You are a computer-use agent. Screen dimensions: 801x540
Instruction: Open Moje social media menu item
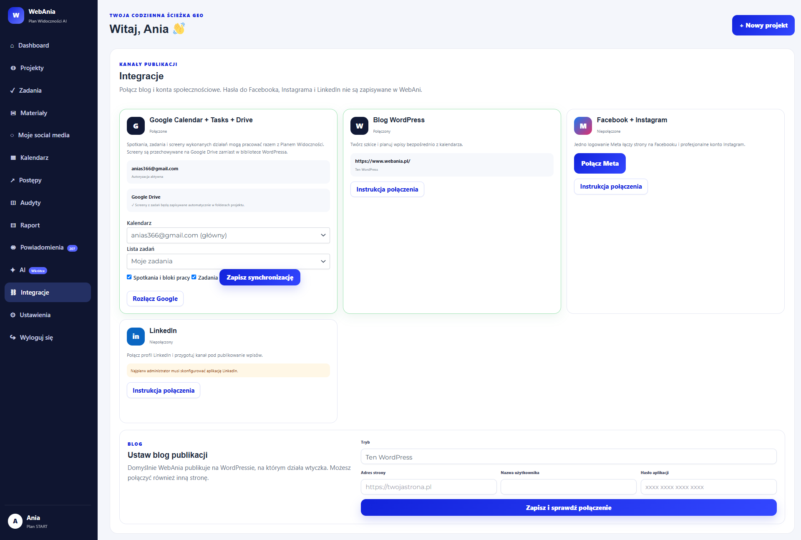point(48,135)
